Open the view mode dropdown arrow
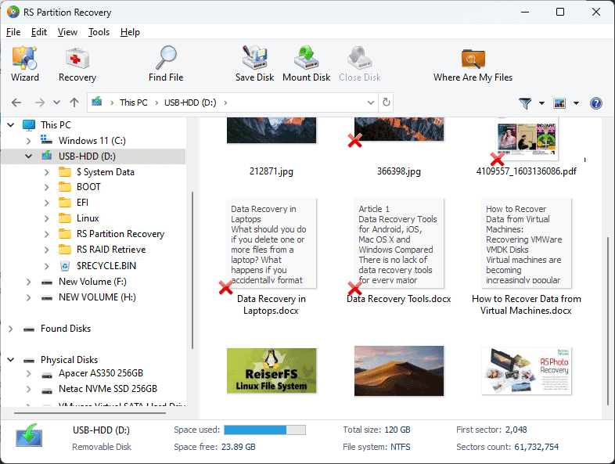The width and height of the screenshot is (615, 464). 576,103
